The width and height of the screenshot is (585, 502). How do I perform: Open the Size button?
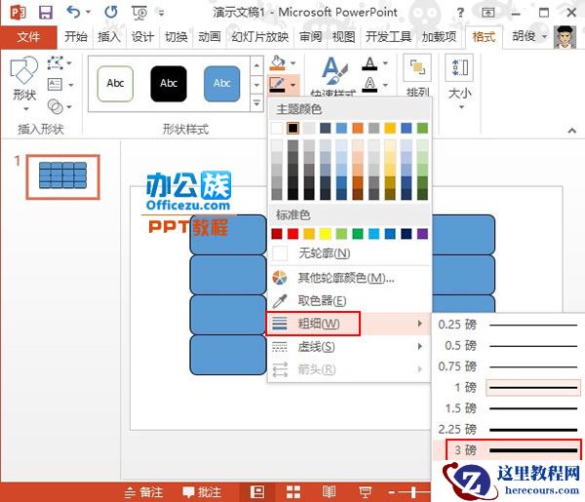pyautogui.click(x=459, y=82)
